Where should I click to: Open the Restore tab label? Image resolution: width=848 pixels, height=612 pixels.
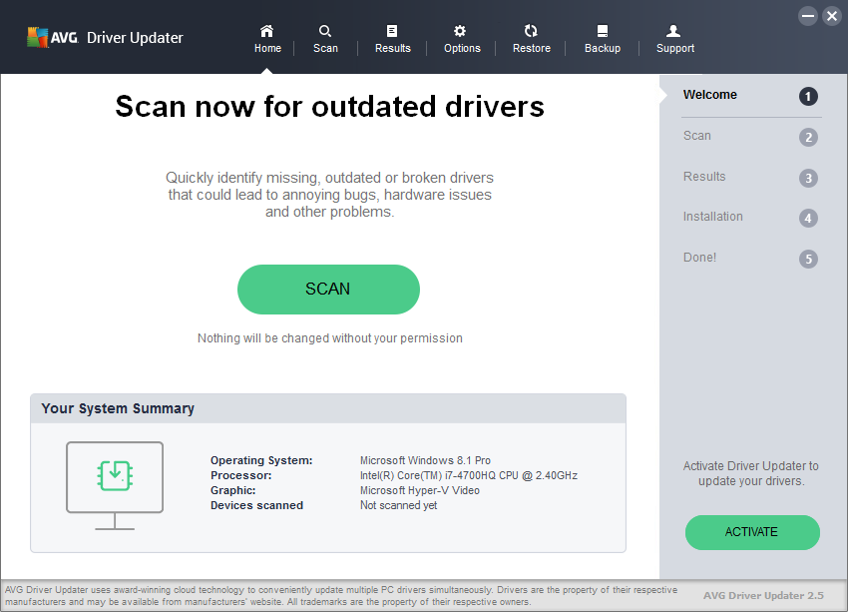click(x=531, y=48)
